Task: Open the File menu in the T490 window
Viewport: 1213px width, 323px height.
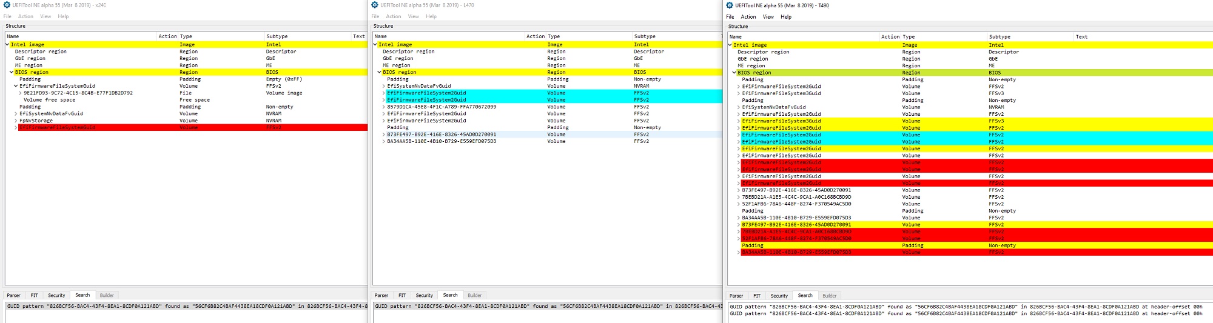Action: (730, 17)
